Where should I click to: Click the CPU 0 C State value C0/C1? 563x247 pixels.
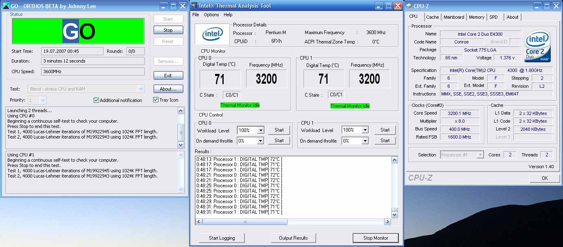(x=232, y=95)
